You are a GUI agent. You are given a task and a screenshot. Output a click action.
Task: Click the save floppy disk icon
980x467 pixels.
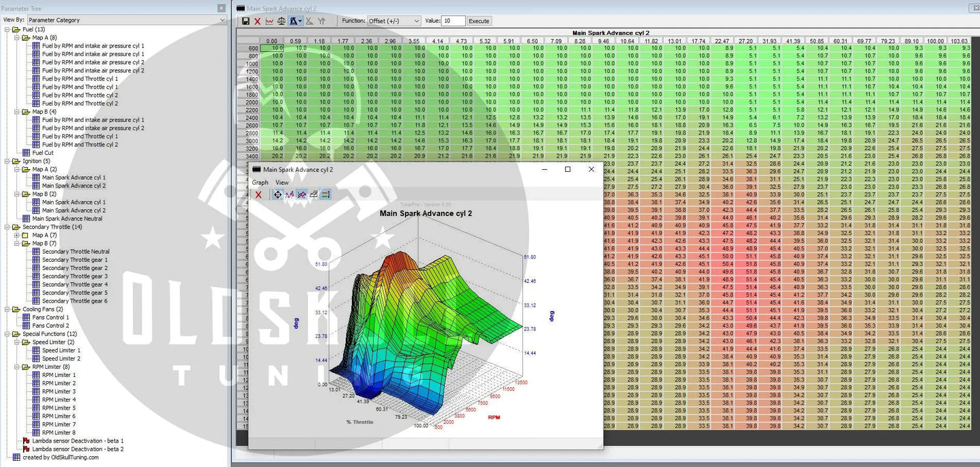click(246, 21)
